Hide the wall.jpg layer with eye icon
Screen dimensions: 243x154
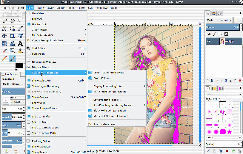pos(209,41)
